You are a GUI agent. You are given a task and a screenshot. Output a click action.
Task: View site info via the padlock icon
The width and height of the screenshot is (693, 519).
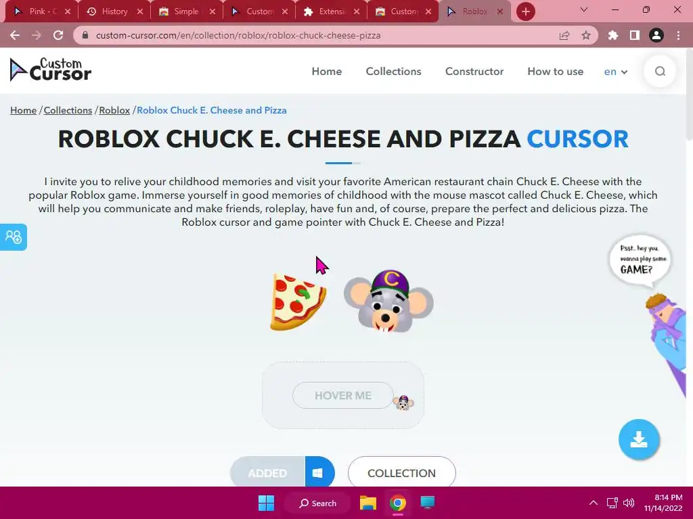pyautogui.click(x=85, y=35)
